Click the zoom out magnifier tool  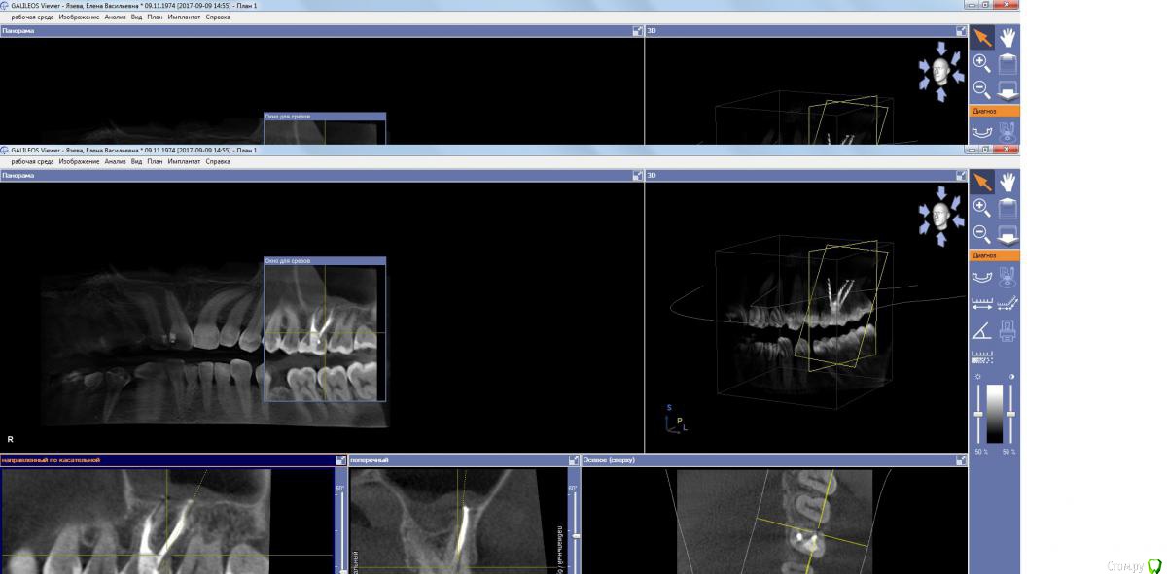click(x=982, y=234)
